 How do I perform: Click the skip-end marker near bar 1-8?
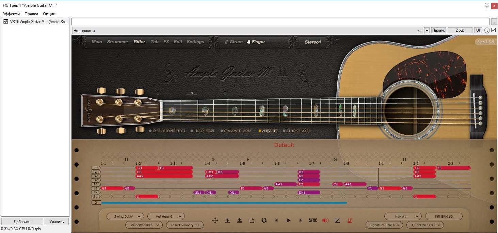click(335, 159)
